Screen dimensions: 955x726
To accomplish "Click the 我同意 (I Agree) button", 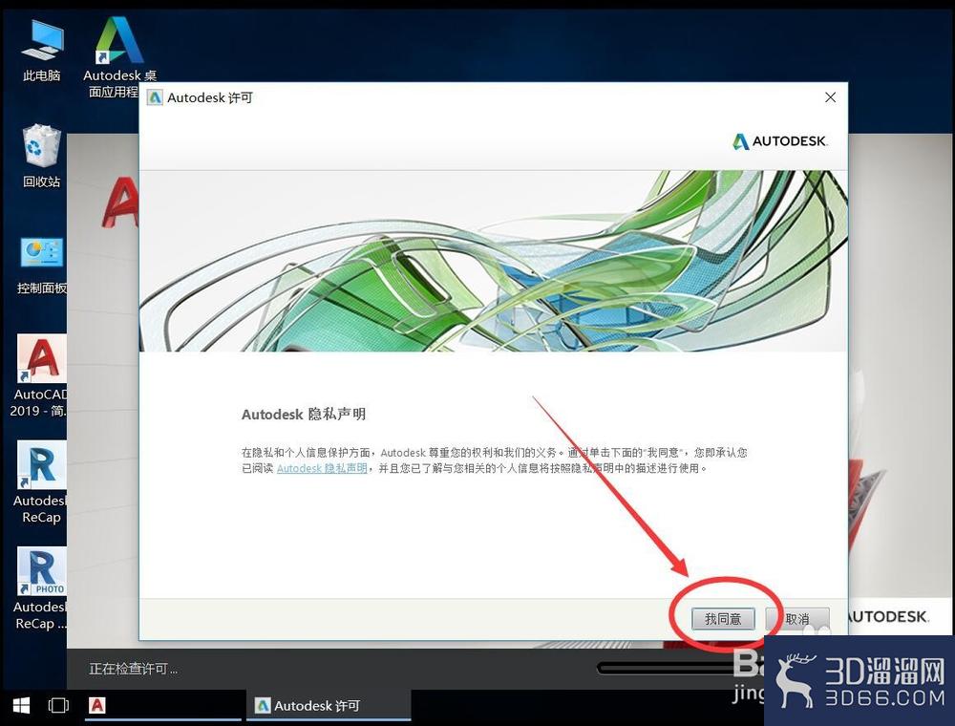I will 723,619.
